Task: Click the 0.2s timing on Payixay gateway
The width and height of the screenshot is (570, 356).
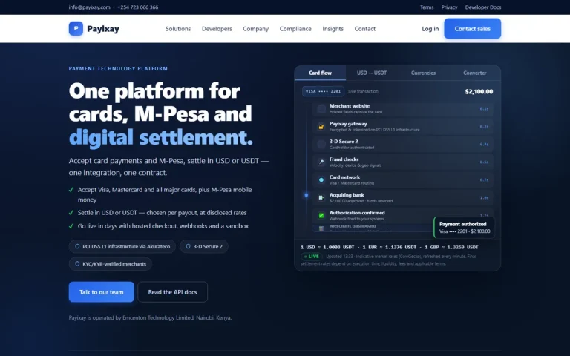Action: pos(484,127)
